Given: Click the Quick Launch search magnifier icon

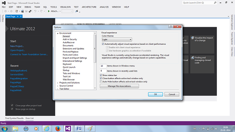Looking at the screenshot, I should coord(215,3).
